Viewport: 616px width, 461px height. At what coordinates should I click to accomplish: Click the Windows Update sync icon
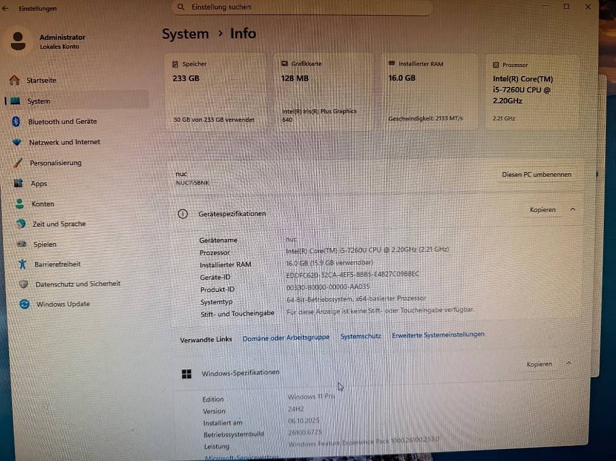[x=24, y=304]
